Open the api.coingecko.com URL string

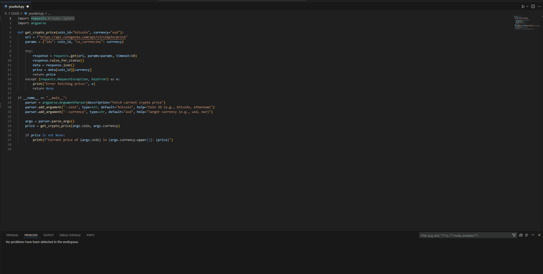[x=84, y=37]
